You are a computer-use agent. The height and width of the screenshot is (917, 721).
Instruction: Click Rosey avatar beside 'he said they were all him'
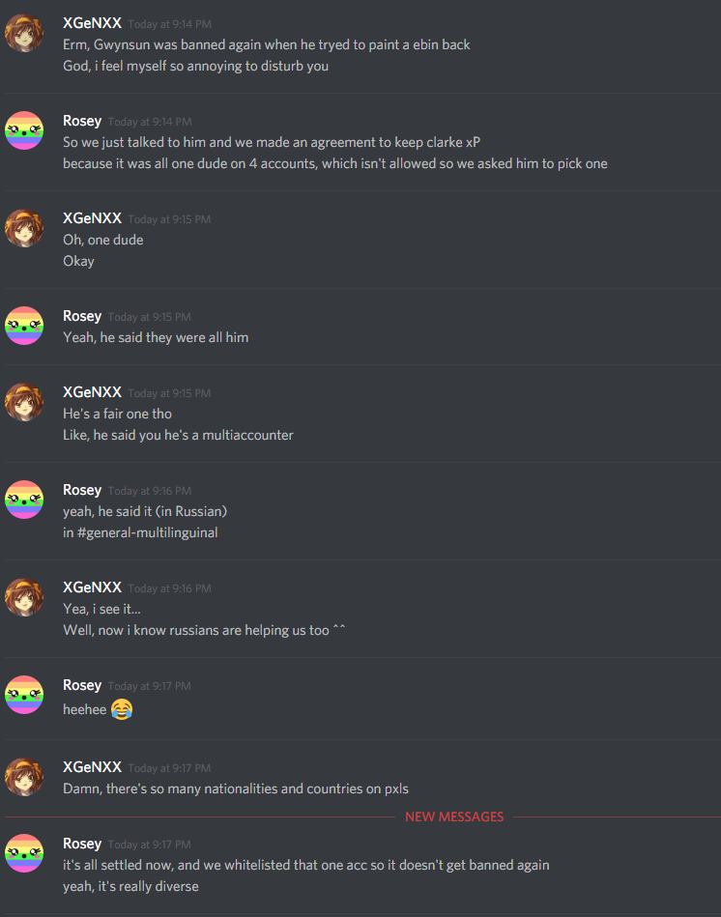click(24, 326)
